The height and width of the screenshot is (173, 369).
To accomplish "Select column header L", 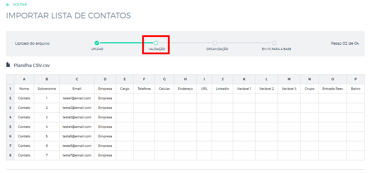I will tap(266, 79).
